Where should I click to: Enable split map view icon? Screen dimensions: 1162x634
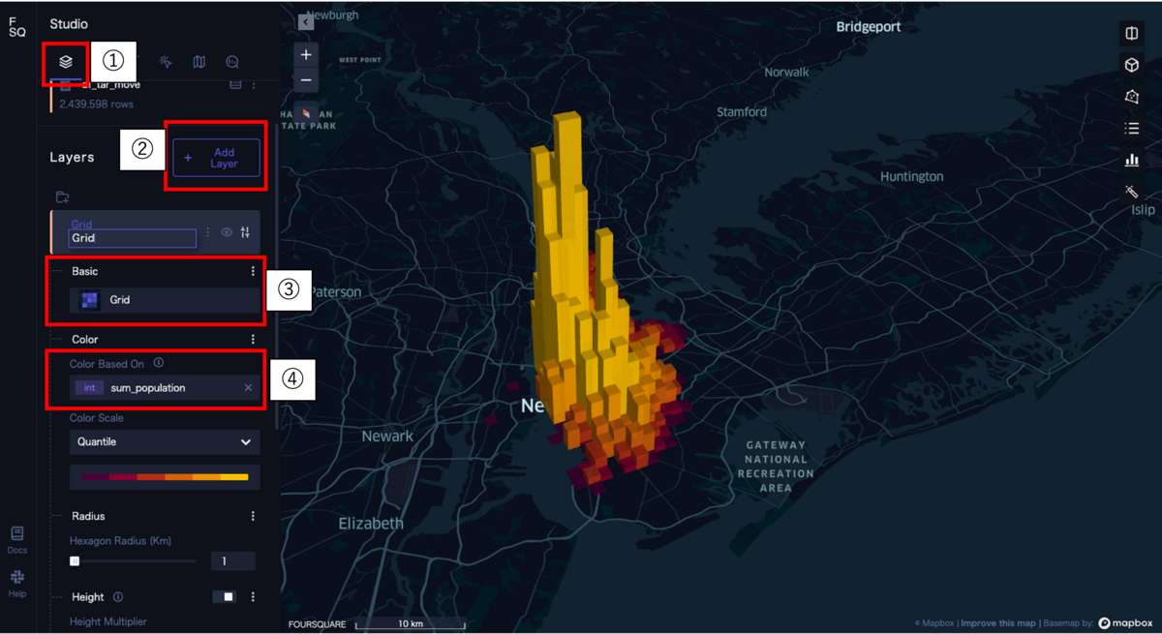(1131, 33)
